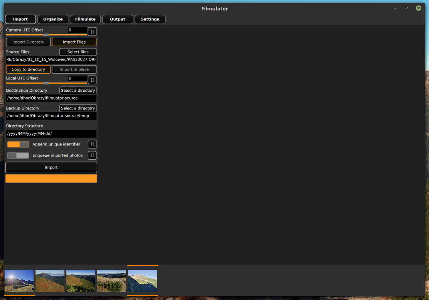Image resolution: width=429 pixels, height=300 pixels.
Task: Click Select files button
Action: [78, 52]
